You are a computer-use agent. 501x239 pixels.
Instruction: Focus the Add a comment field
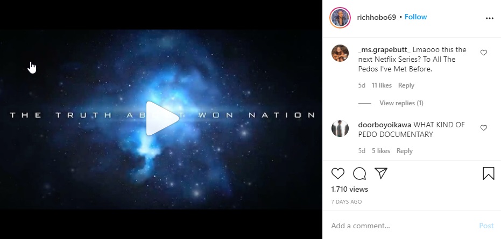point(403,226)
